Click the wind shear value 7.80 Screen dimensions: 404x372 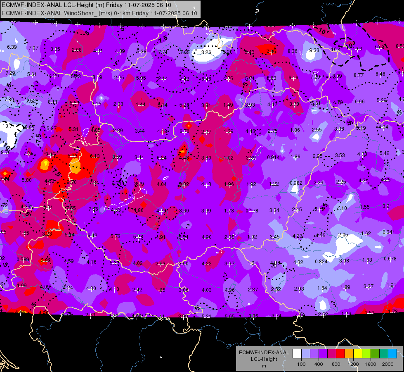click(9, 99)
